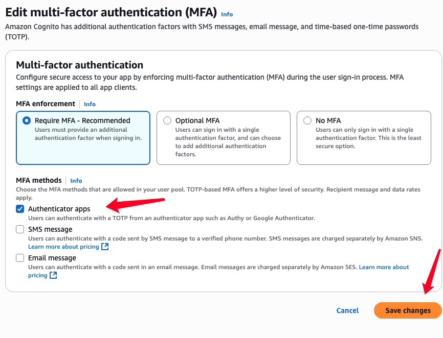Enable the SMS message checkbox

tap(20, 229)
